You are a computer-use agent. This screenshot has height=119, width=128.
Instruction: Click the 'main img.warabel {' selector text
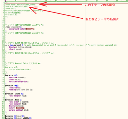coord(14,45)
